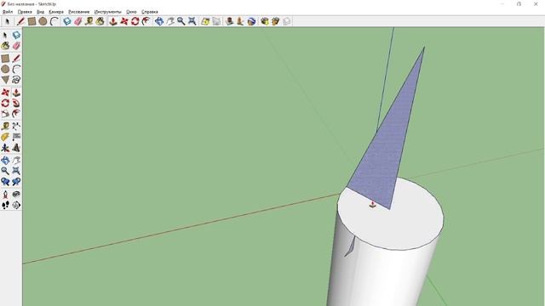
Task: Choose the Eraser in the left palette
Action: [16, 46]
